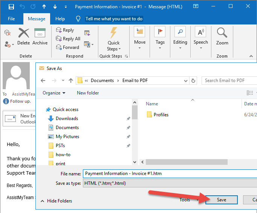Click the save icon in title bar
Screen dimensions: 257x213
click(x=11, y=7)
